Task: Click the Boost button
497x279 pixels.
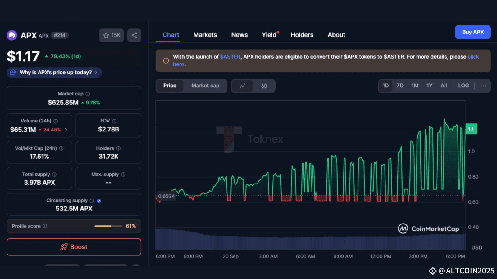Action: [x=74, y=247]
